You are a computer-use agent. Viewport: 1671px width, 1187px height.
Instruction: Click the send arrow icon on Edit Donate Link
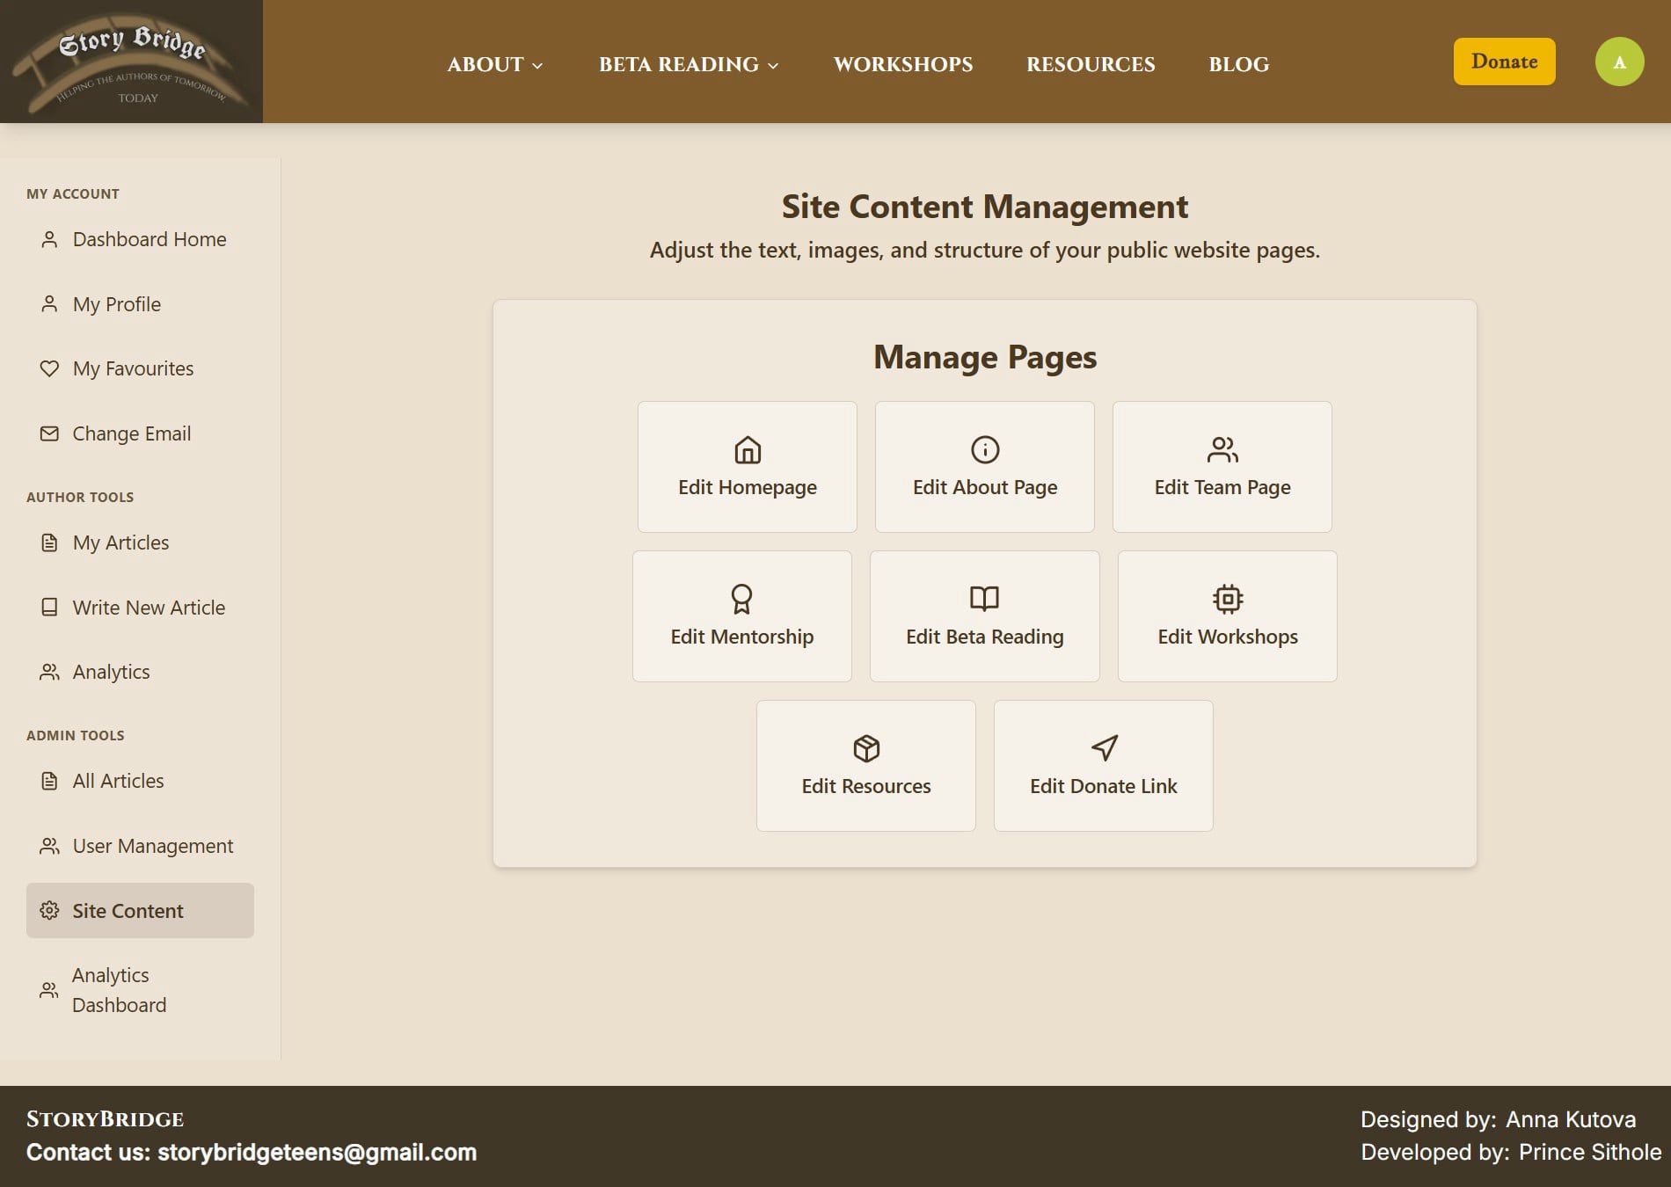point(1102,748)
